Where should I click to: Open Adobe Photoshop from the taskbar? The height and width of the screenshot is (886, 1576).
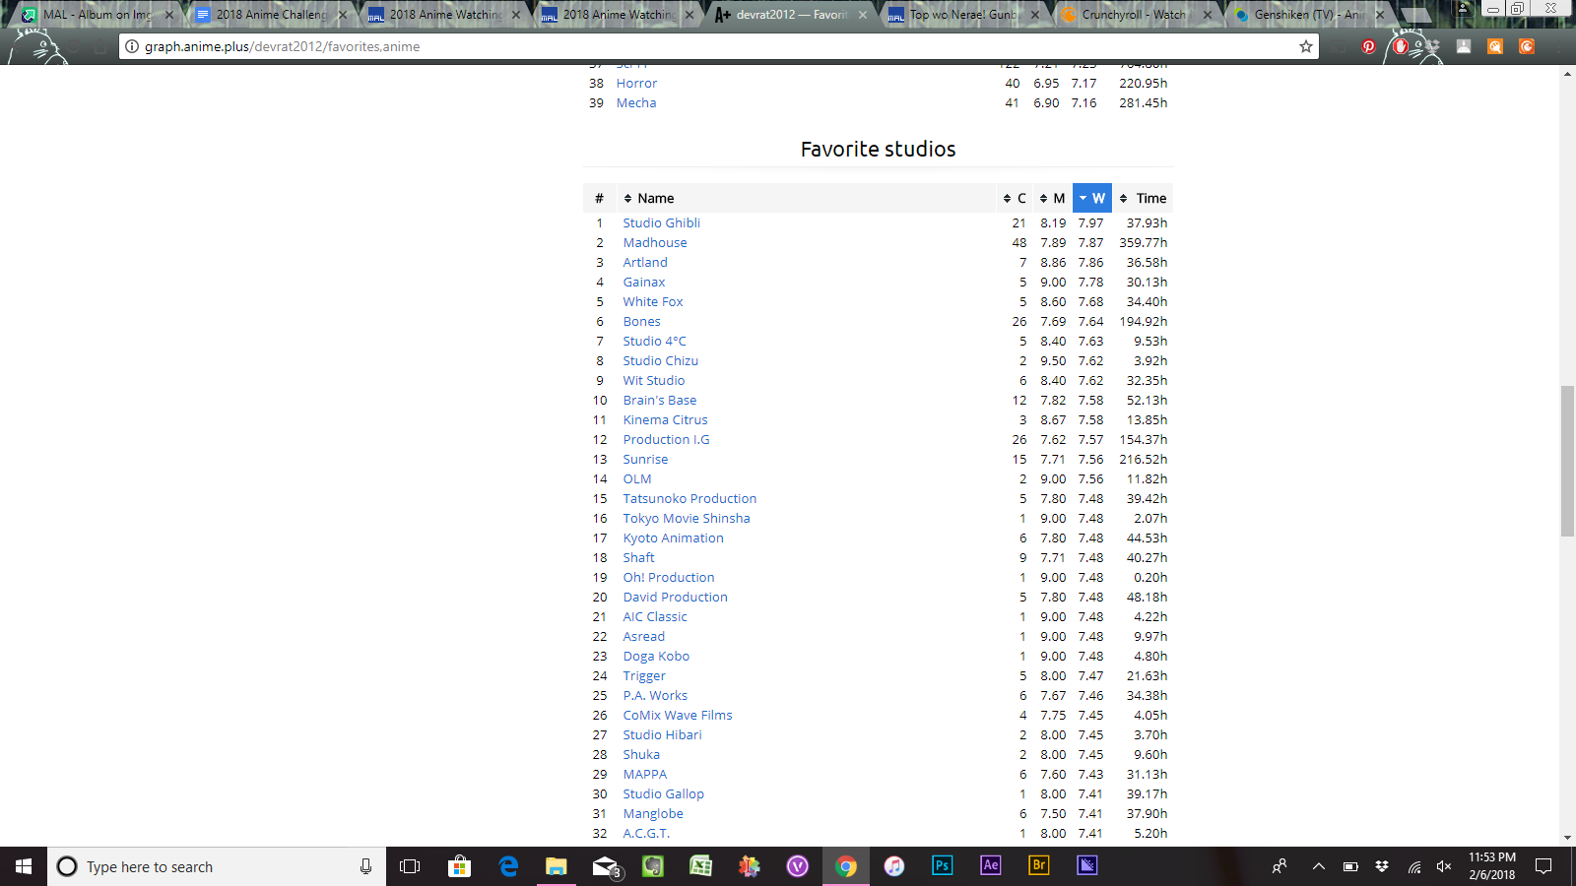click(x=942, y=866)
